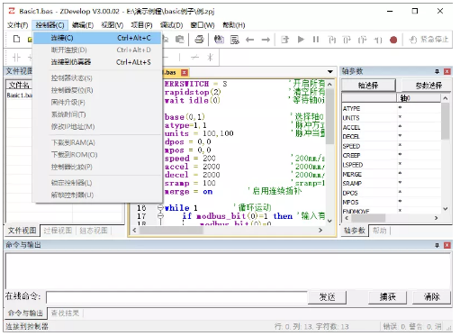
Task: Pause execution with the Pause icon
Action: pos(316,40)
